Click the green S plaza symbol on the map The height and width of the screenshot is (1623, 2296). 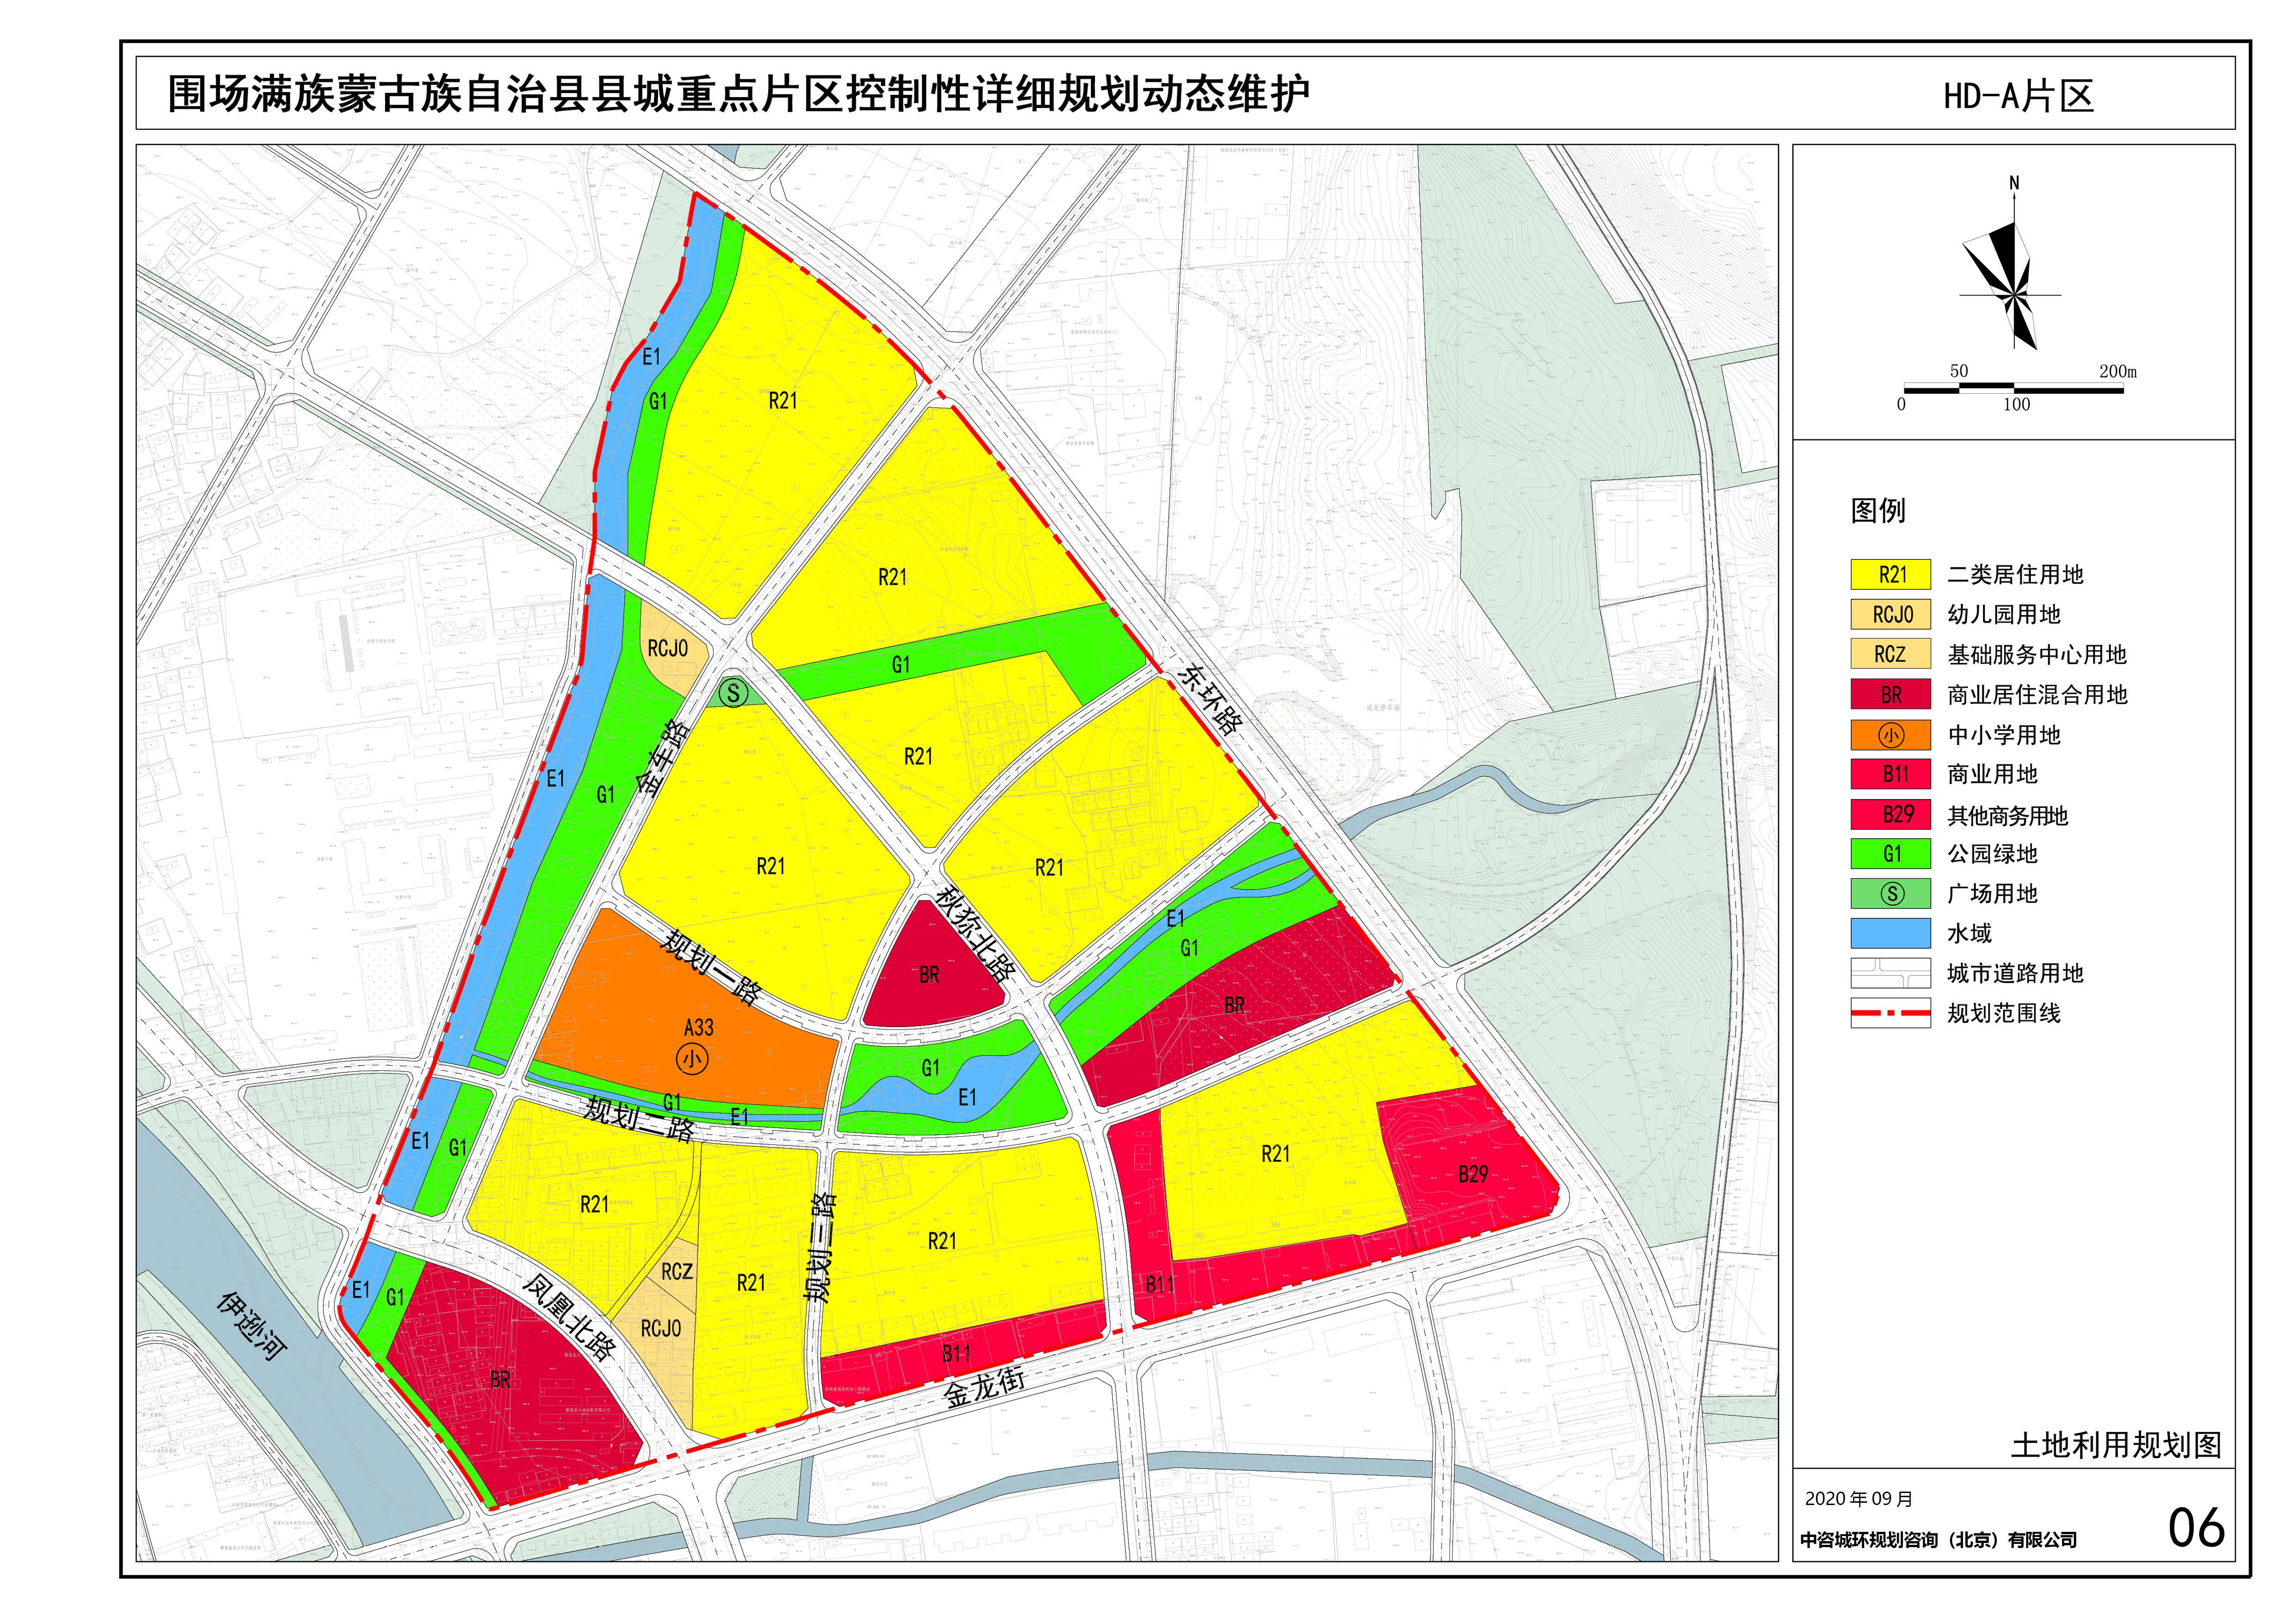pyautogui.click(x=734, y=693)
